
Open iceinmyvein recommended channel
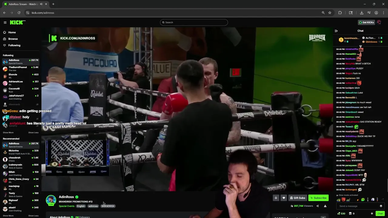tap(21, 166)
